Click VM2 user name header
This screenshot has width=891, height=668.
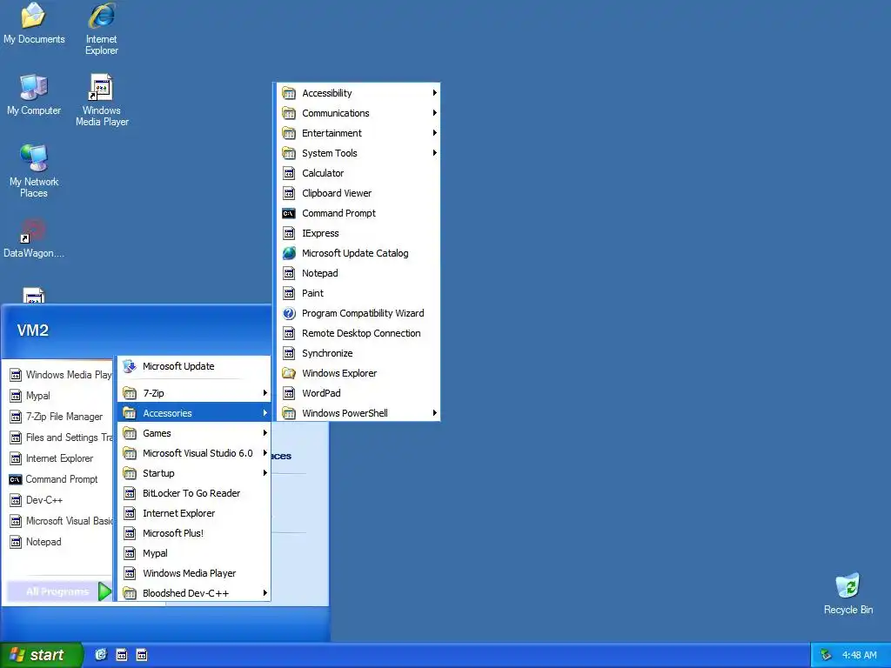pyautogui.click(x=33, y=330)
